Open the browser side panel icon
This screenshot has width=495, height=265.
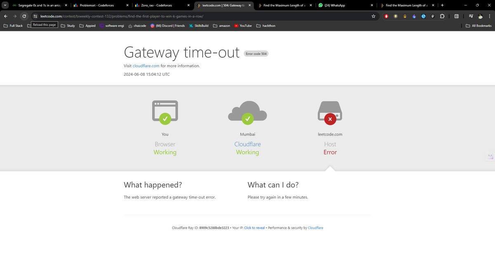tap(456, 16)
